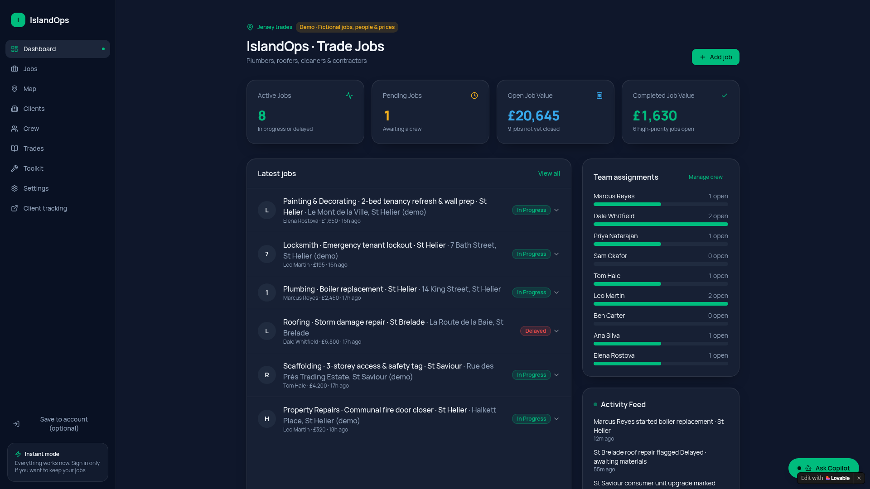Viewport: 870px width, 489px height.
Task: Click the In Progress badge on Locksmith job
Action: click(x=532, y=254)
